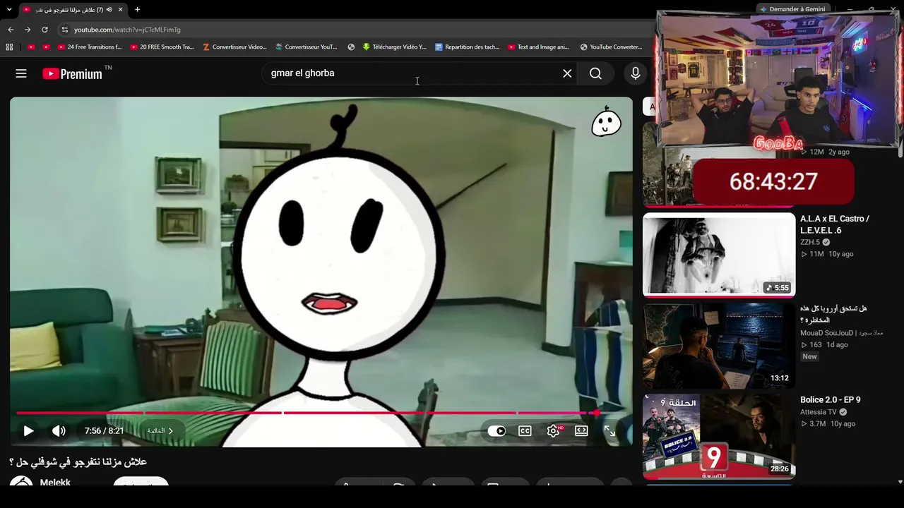The image size is (904, 508).
Task: Reload the YouTube page
Action: click(44, 30)
